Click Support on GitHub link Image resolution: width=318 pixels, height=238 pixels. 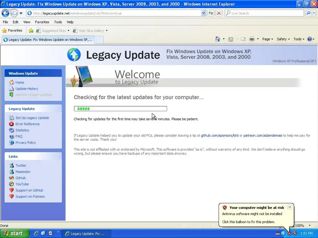29,190
